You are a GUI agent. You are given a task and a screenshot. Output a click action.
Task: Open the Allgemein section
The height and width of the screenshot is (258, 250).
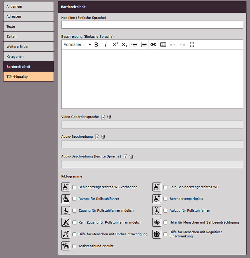click(29, 6)
